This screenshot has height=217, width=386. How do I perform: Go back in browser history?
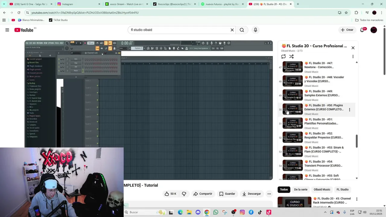pos(4,13)
